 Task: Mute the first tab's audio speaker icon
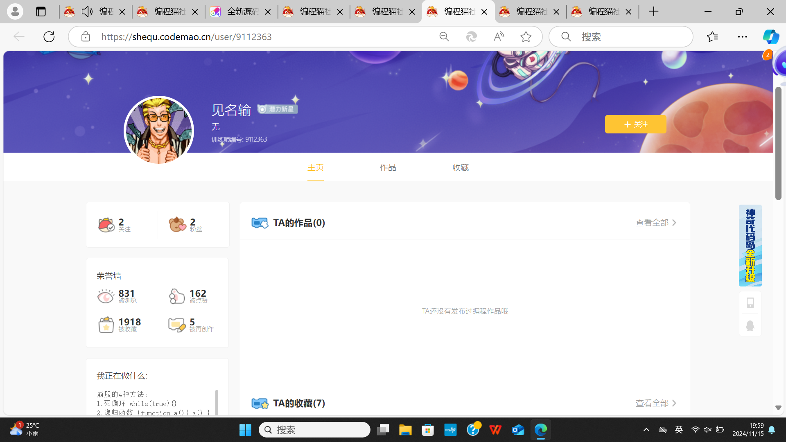(87, 11)
